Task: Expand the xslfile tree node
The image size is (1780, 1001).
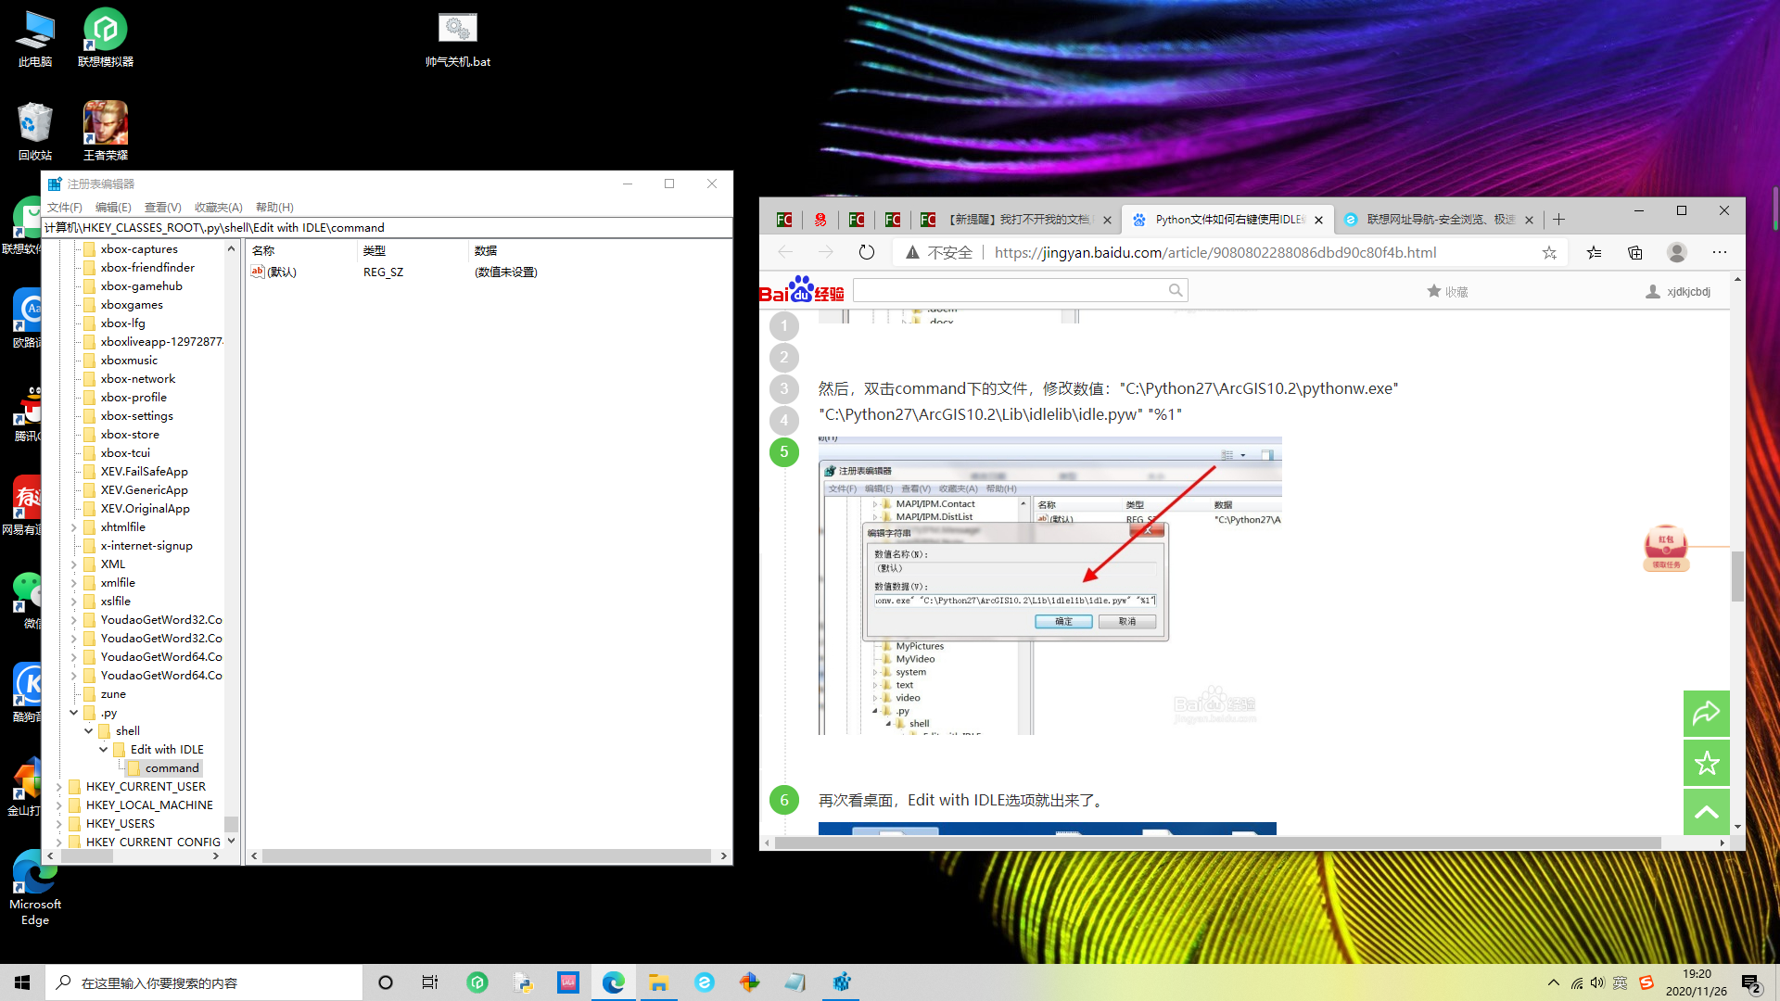Action: tap(73, 602)
